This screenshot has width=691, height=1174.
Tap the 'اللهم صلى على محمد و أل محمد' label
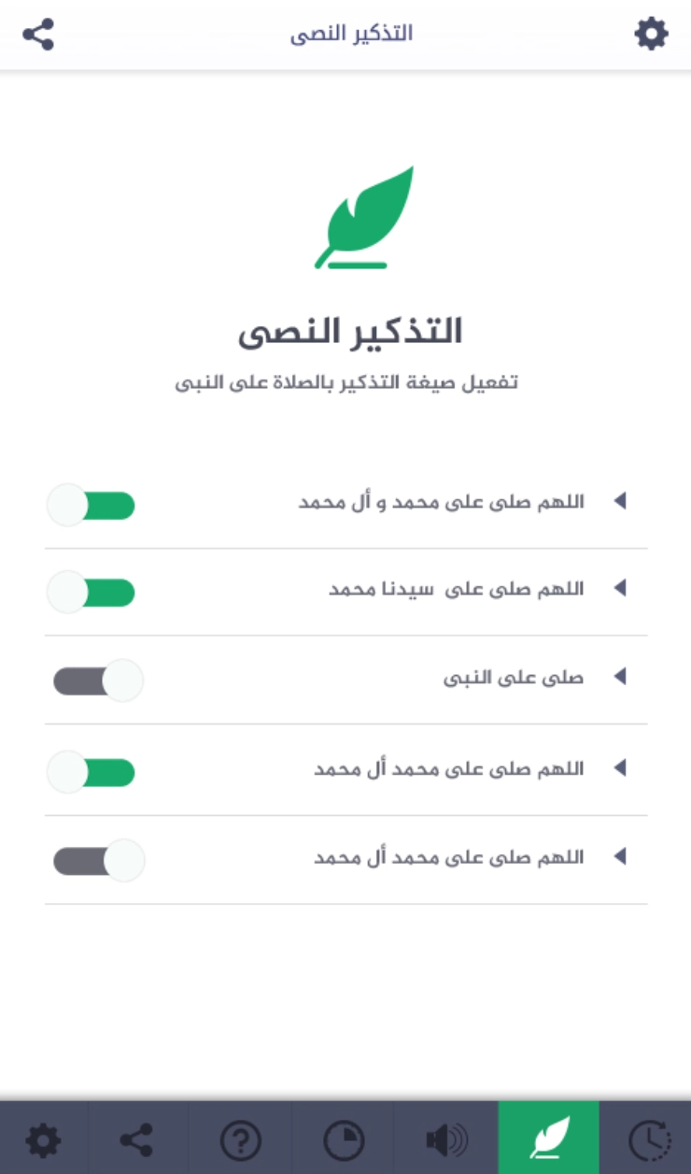[x=441, y=502]
